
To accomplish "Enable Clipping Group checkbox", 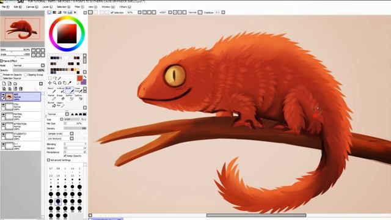I will [26, 75].
